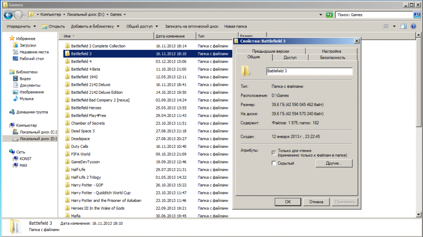The width and height of the screenshot is (423, 237).
Task: Refresh the Games folder view
Action: [x=330, y=15]
